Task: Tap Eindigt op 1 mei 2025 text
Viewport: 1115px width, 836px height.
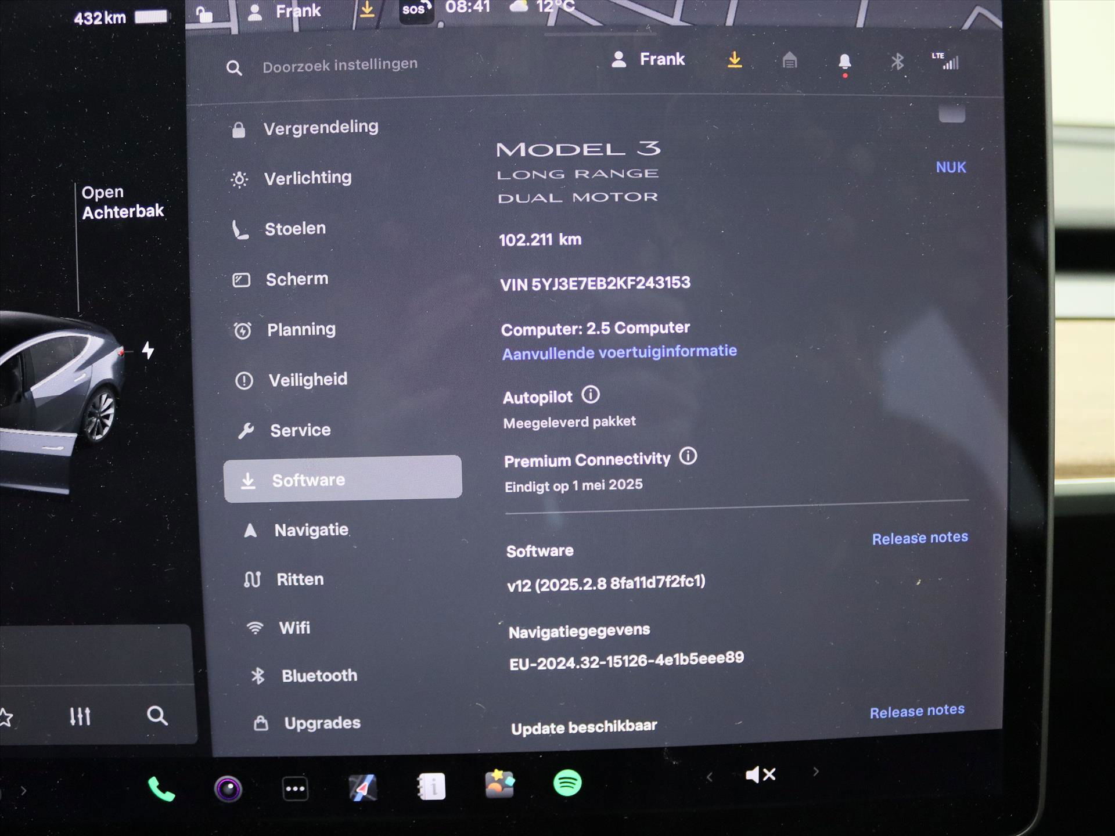Action: [574, 485]
